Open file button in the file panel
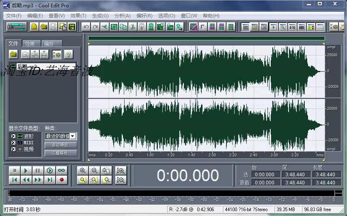This screenshot has width=347, height=216. tap(13, 54)
